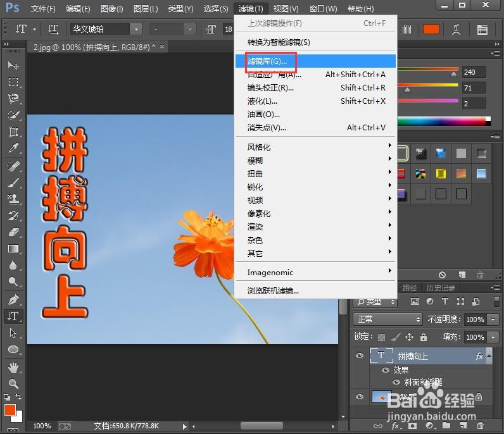Select the Zoom tool

pos(13,383)
